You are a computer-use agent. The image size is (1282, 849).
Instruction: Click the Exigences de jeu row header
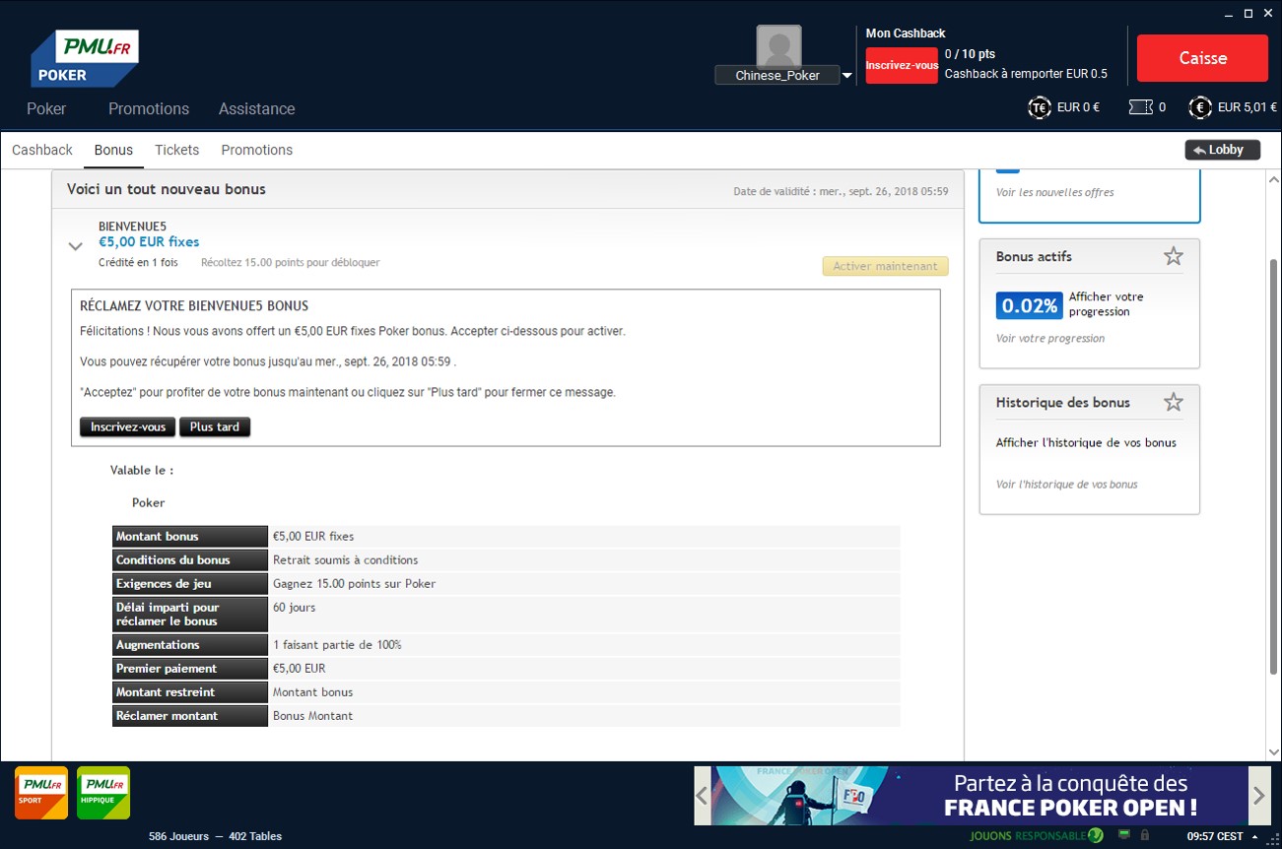[190, 583]
